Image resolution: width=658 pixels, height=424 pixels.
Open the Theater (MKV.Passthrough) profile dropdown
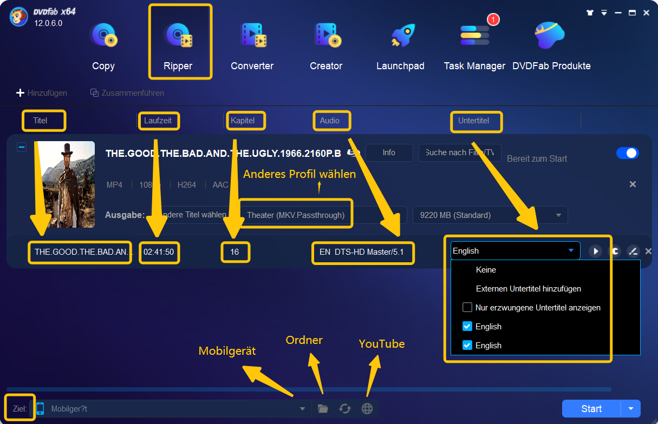click(323, 215)
